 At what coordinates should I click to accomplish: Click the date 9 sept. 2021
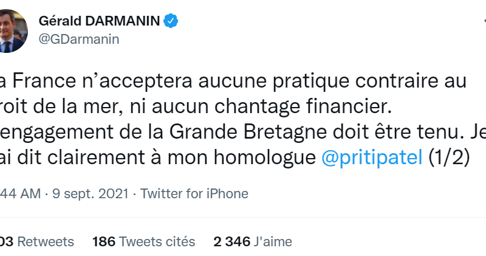click(90, 194)
